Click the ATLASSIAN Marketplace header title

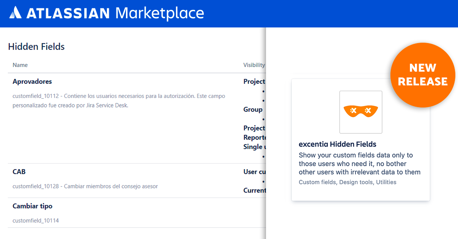pyautogui.click(x=115, y=13)
